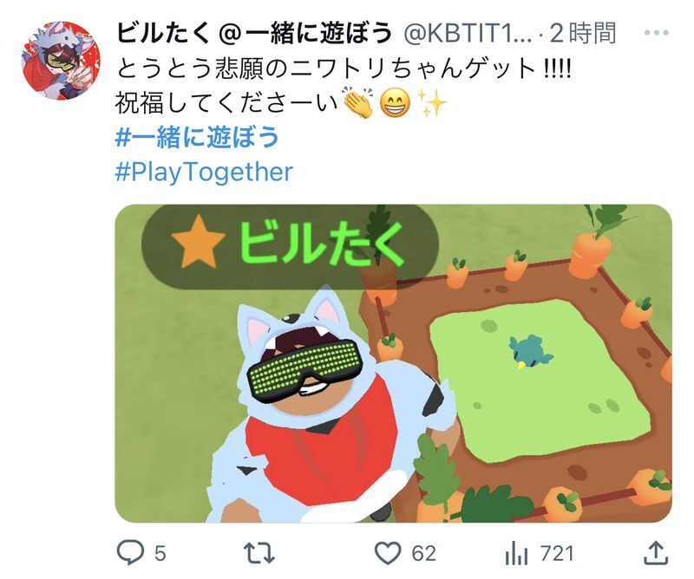Click the 721 views count
This screenshot has height=579, width=694.
click(557, 553)
